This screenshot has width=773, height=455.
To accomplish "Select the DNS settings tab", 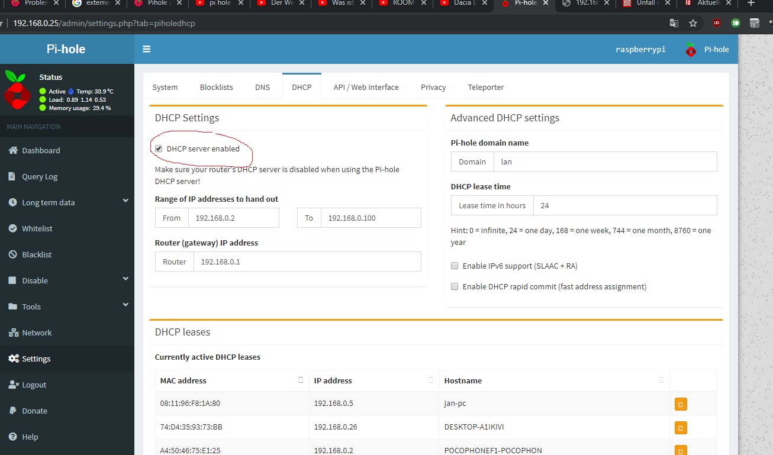I will click(262, 87).
